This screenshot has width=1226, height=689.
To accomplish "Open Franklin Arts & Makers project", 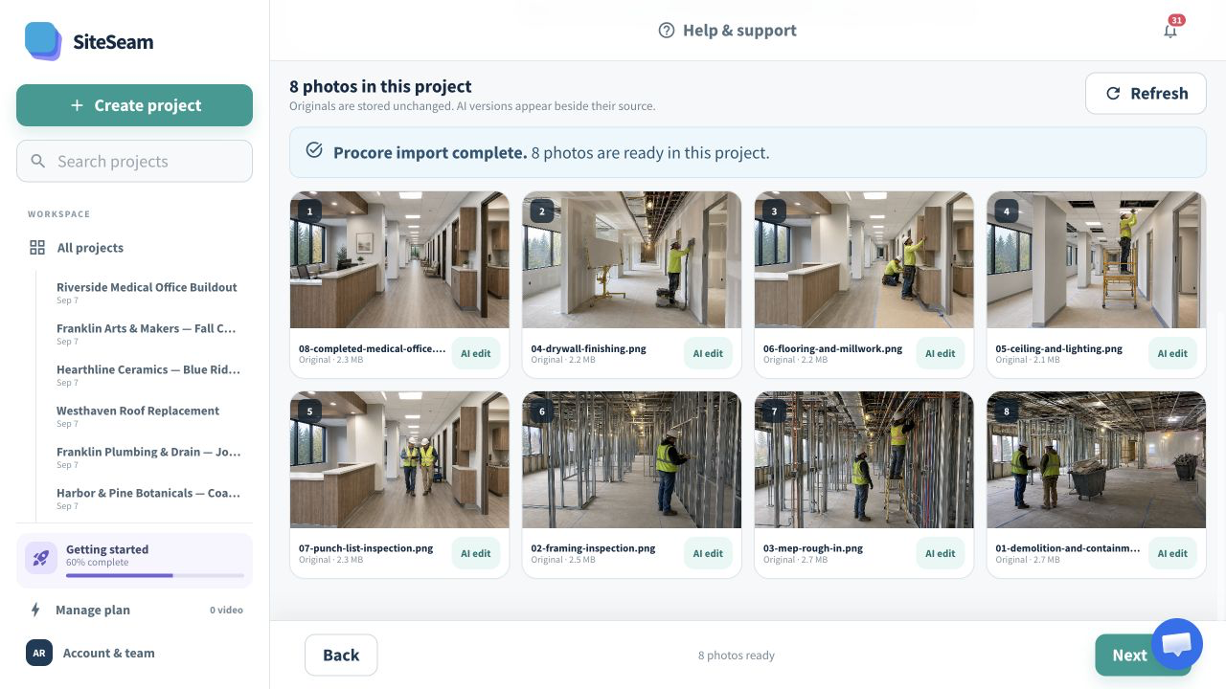I will (x=147, y=334).
